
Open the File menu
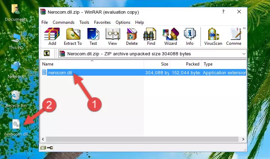(45, 22)
